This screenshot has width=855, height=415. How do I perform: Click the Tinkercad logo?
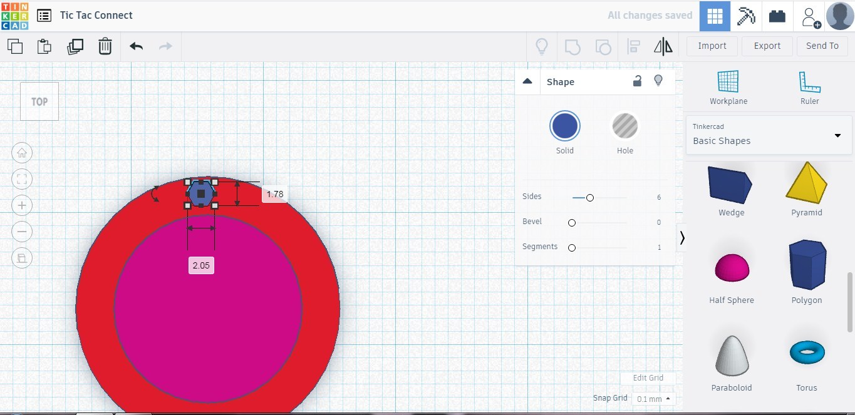pyautogui.click(x=14, y=16)
